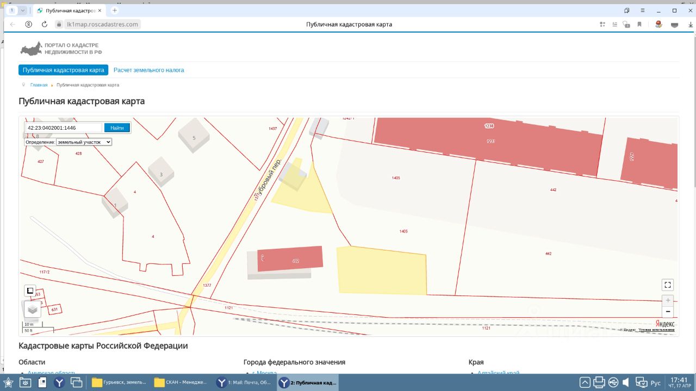Image resolution: width=696 pixels, height=391 pixels.
Task: Reload the page with the refresh icon
Action: 45,24
